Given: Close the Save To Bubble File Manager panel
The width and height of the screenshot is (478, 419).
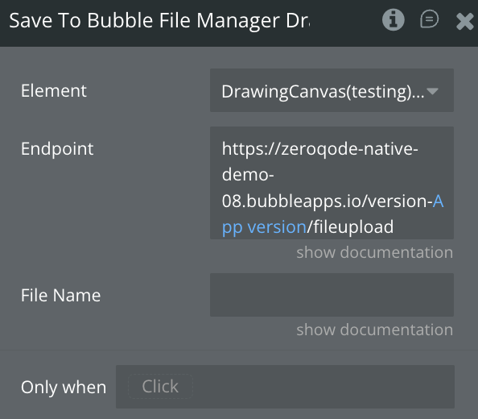Looking at the screenshot, I should (465, 22).
